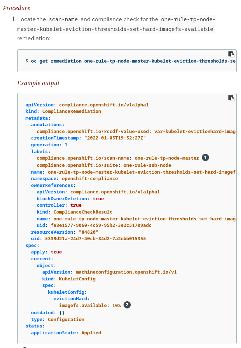The height and width of the screenshot is (348, 241).
Task: Click the evictionHard key in the YAML
Action: [71, 298]
